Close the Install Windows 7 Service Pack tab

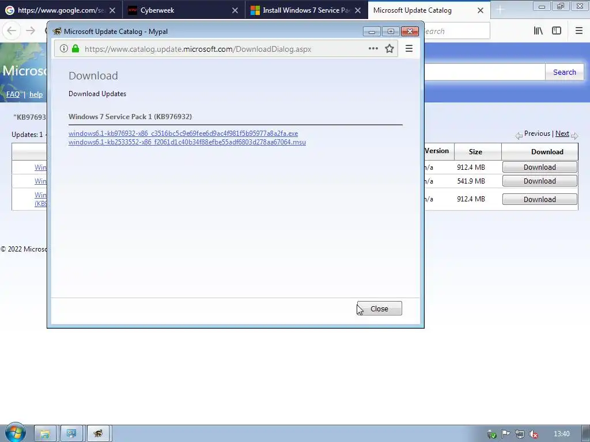coord(358,10)
